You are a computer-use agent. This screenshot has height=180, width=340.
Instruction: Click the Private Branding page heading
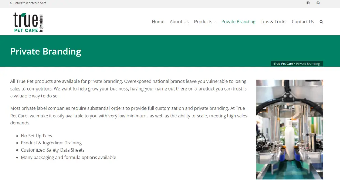(46, 52)
